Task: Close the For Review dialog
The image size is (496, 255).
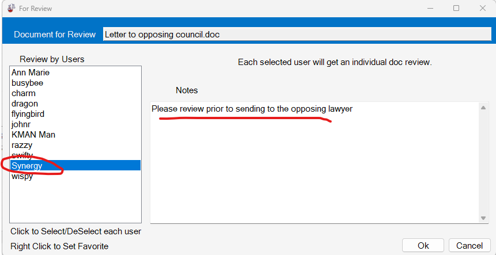Action: click(483, 8)
